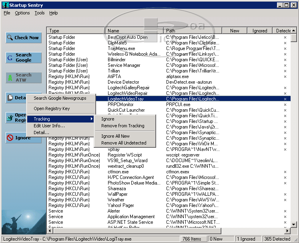Expand the Tracking submenu arrow

(x=91, y=119)
